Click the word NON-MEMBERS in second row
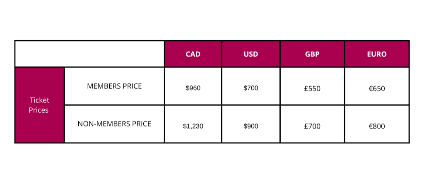The image size is (424, 177). tap(104, 124)
